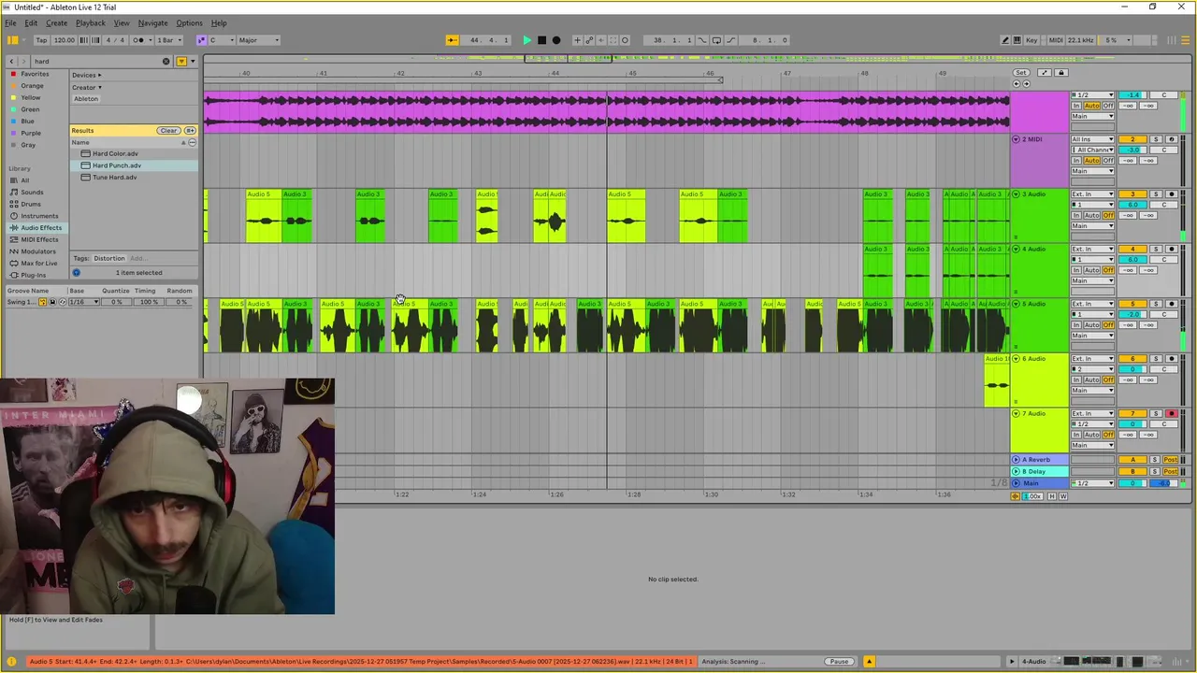Viewport: 1197px width, 673px height.
Task: Toggle the search filter icon
Action: (x=181, y=61)
